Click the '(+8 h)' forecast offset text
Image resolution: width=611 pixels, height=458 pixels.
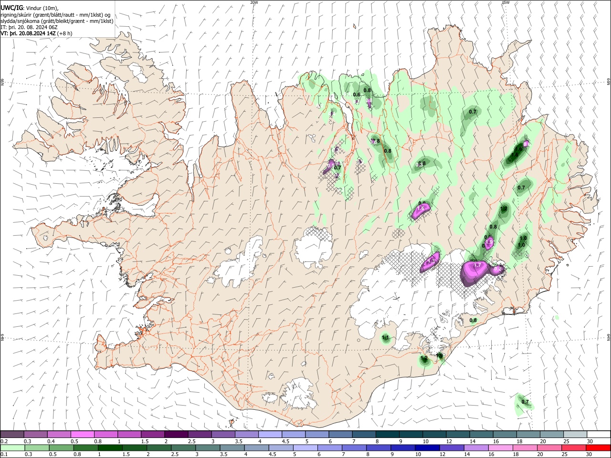(64, 33)
